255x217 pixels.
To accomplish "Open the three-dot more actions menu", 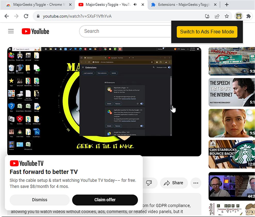I will [196, 183].
